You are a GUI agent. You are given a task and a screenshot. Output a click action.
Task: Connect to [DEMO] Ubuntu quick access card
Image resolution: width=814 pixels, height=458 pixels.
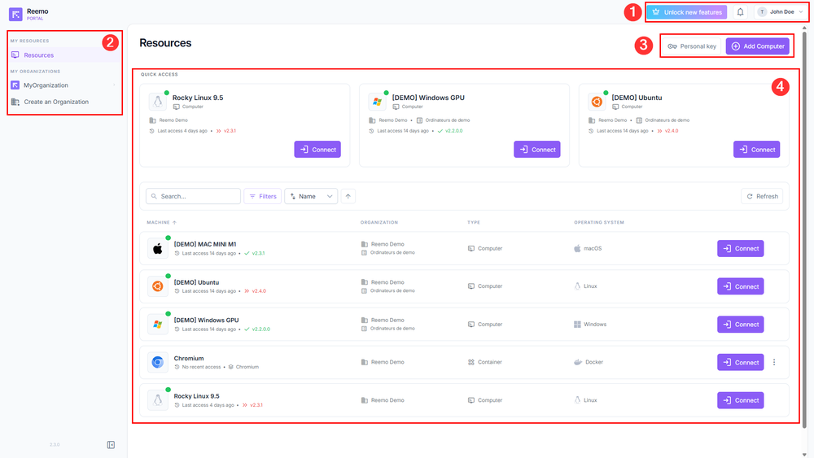click(756, 150)
